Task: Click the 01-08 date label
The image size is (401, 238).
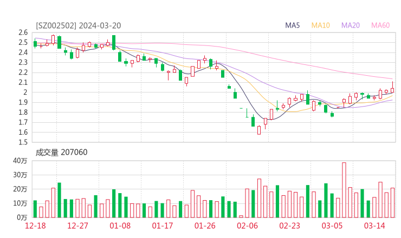Action: [x=120, y=226]
